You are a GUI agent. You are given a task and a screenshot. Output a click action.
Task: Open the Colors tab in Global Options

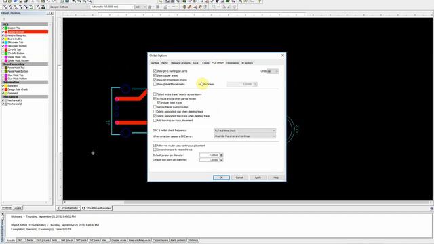pos(205,63)
